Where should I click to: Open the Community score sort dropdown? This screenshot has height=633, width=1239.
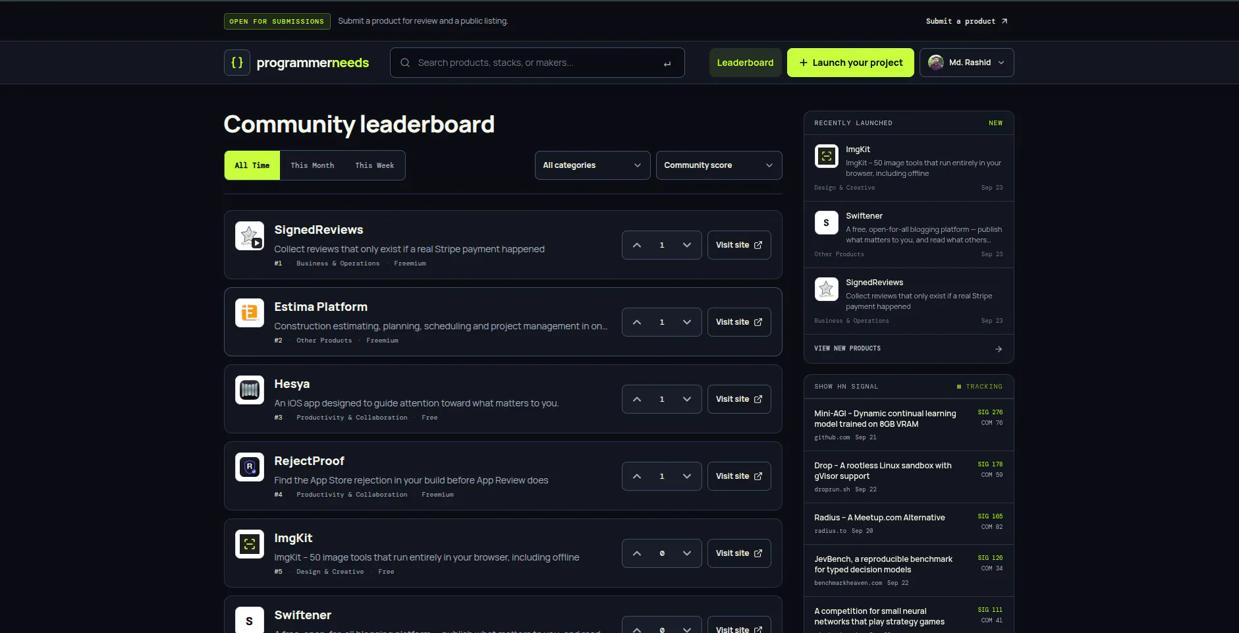(719, 165)
